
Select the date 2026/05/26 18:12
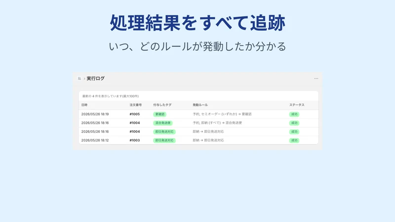coord(95,141)
